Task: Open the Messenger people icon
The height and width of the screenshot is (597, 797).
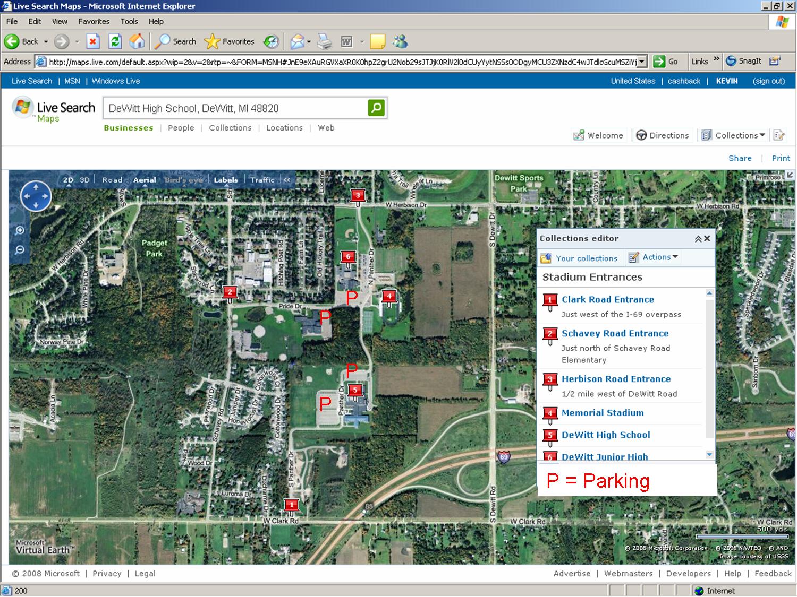Action: pyautogui.click(x=400, y=41)
